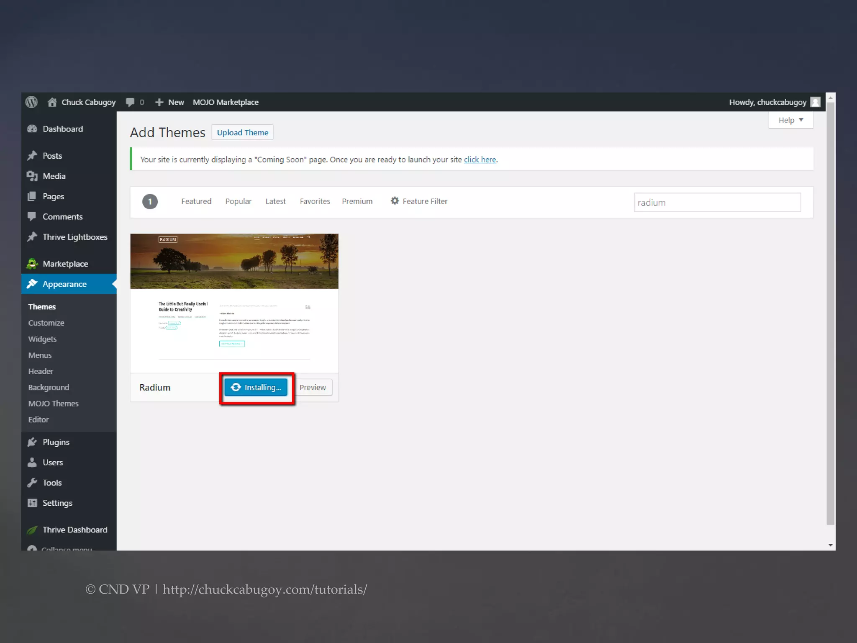Click the WordPress logo icon
Viewport: 857px width, 643px height.
[x=31, y=102]
